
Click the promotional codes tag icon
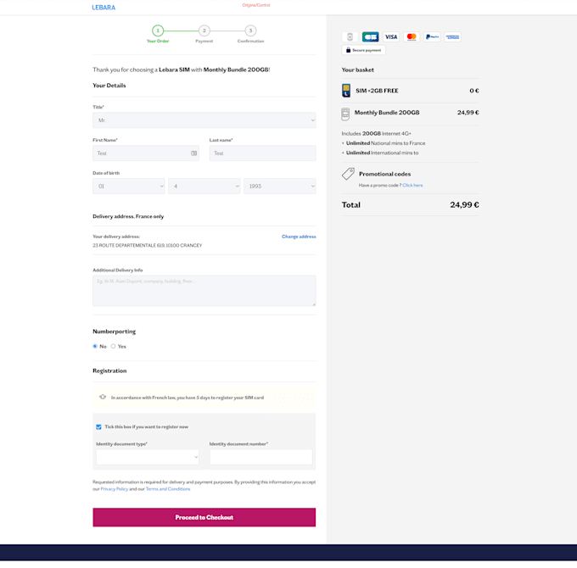[348, 174]
